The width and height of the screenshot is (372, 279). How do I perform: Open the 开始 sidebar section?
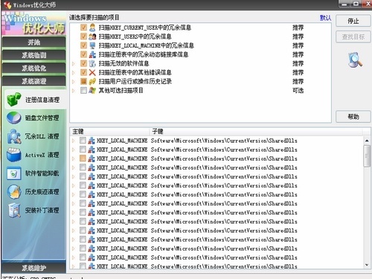pyautogui.click(x=33, y=42)
